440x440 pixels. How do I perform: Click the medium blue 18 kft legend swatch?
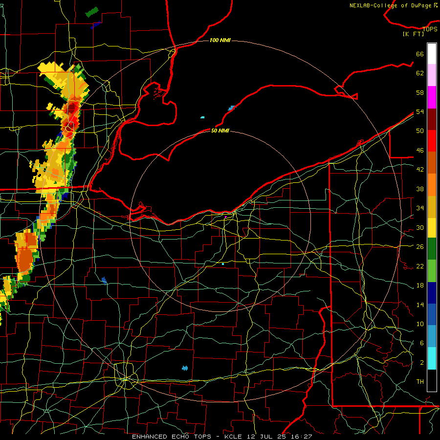tap(432, 314)
